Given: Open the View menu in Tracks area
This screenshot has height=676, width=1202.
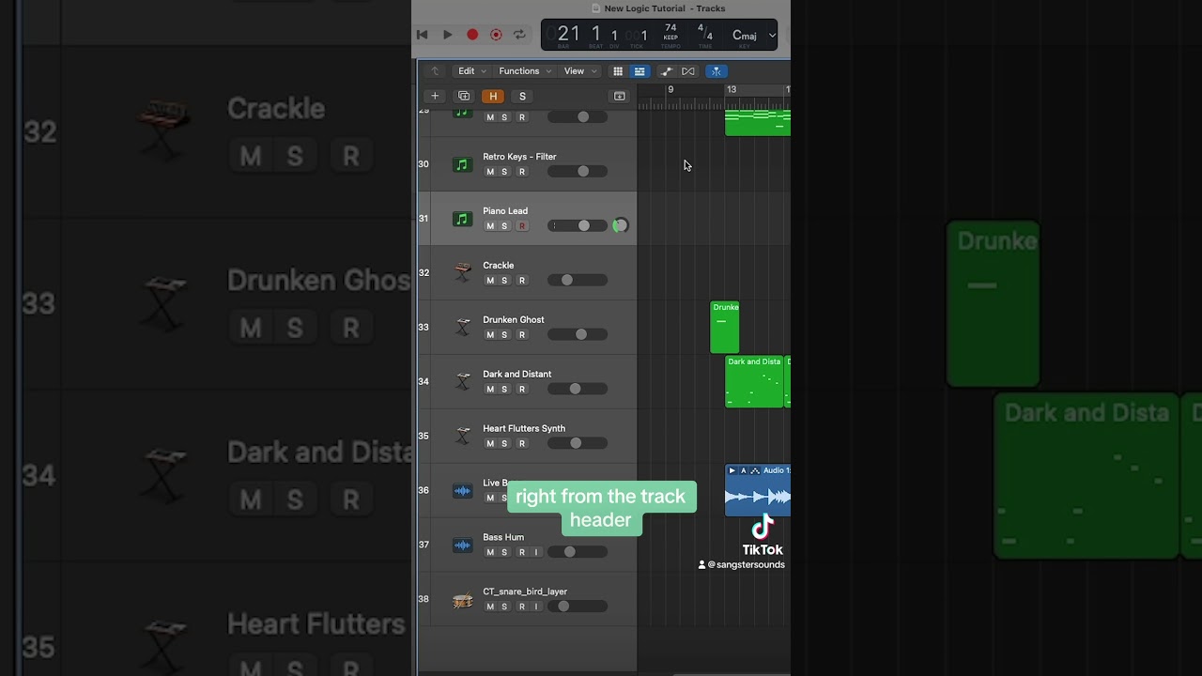Looking at the screenshot, I should 579,71.
